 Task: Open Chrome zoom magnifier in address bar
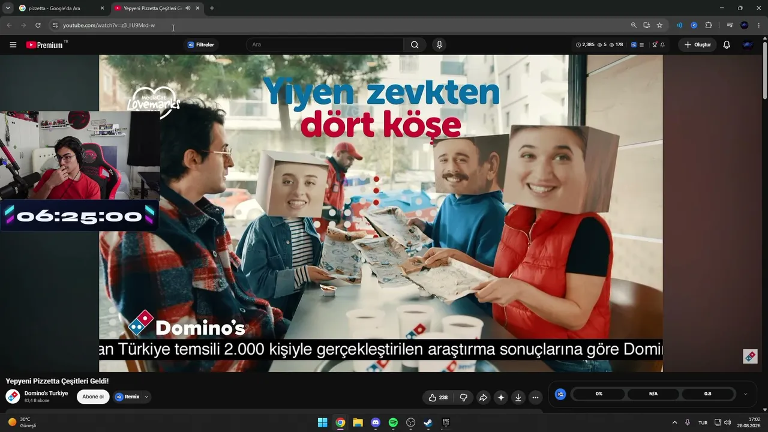click(634, 25)
